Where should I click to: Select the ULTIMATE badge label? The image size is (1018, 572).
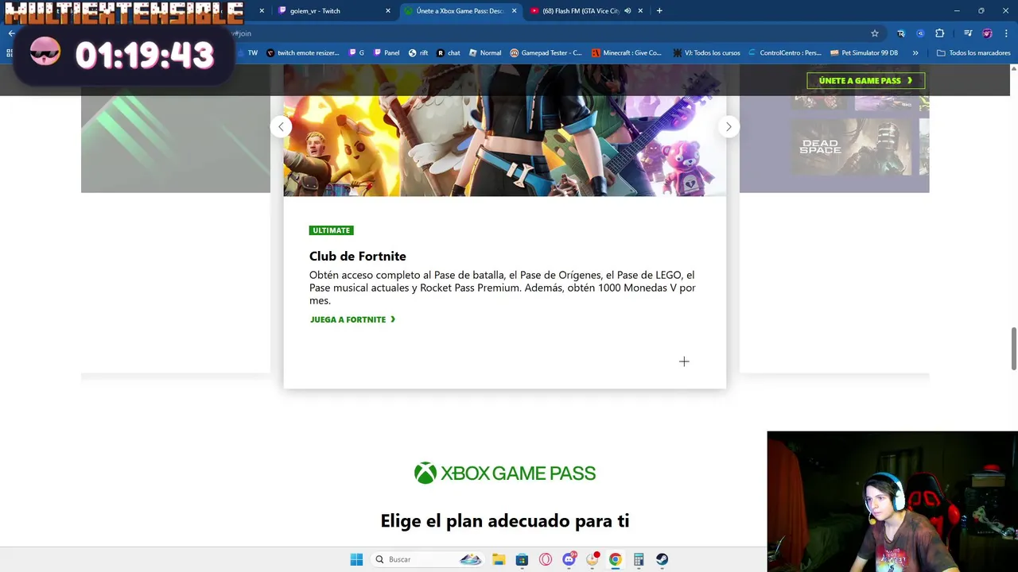click(331, 230)
